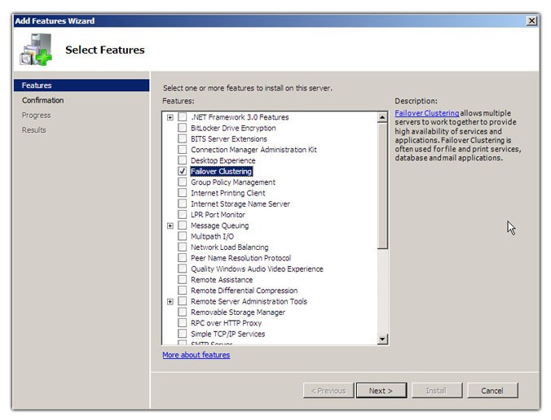Enable BitLocker Drive Encryption checkbox
The image size is (551, 420).
(x=182, y=127)
